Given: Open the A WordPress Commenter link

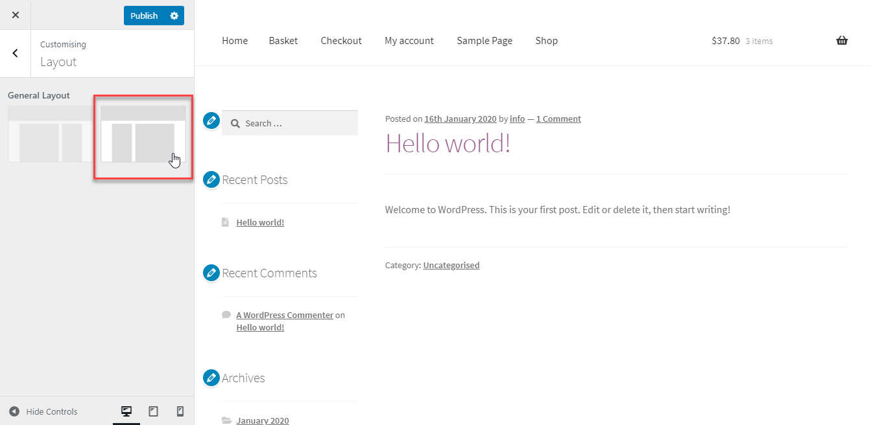Looking at the screenshot, I should [285, 315].
